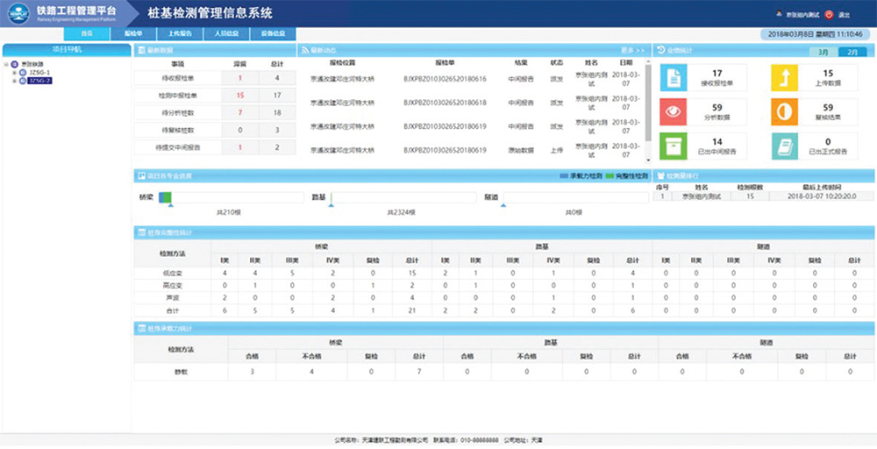This screenshot has height=449, width=877.
Task: Open the 报检单 navigation tab
Action: (x=133, y=33)
